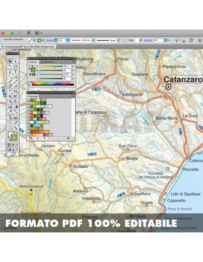Viewport: 203px width, 262px height.
Task: Choose the Artboard tool
Action: click(10, 123)
